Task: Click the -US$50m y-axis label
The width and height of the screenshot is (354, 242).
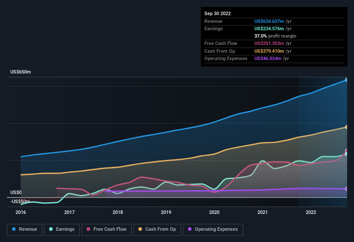Action: tap(20, 201)
